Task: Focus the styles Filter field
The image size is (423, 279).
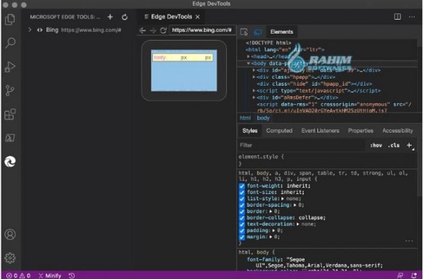Action: point(302,145)
